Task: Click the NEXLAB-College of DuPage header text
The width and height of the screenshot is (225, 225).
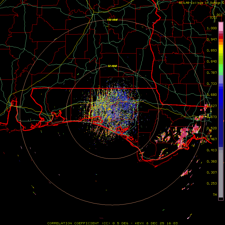Action: 199,3
